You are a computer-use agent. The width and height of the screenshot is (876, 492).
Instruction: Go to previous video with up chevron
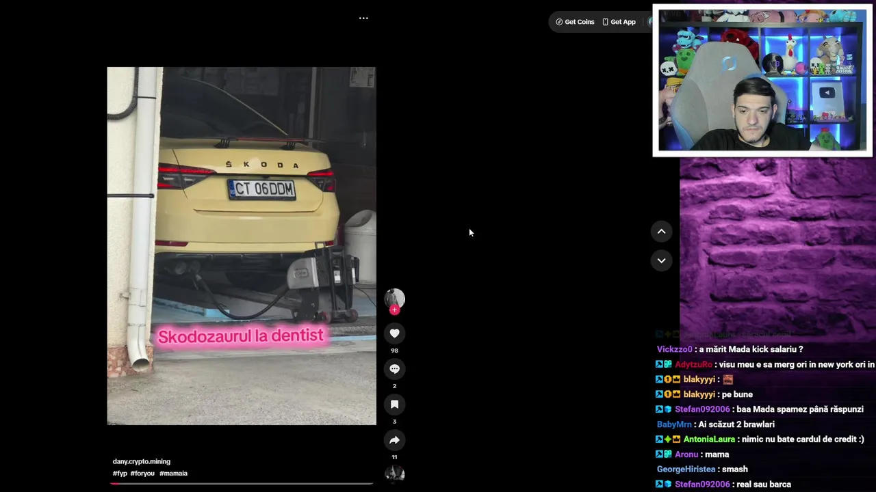click(661, 232)
